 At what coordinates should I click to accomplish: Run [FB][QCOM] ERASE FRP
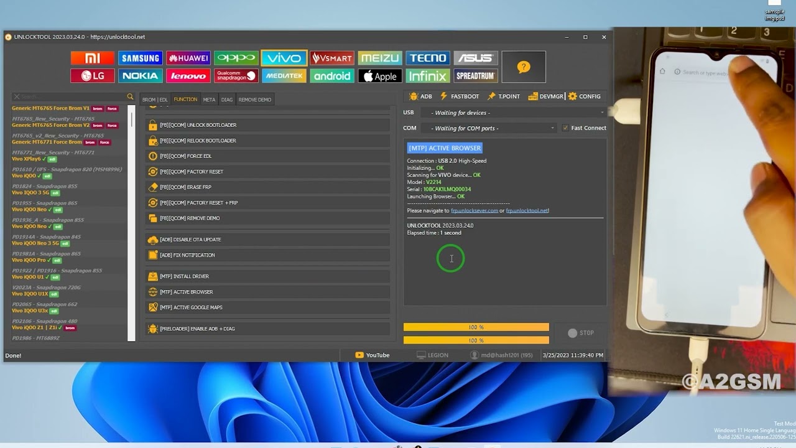[x=268, y=187]
